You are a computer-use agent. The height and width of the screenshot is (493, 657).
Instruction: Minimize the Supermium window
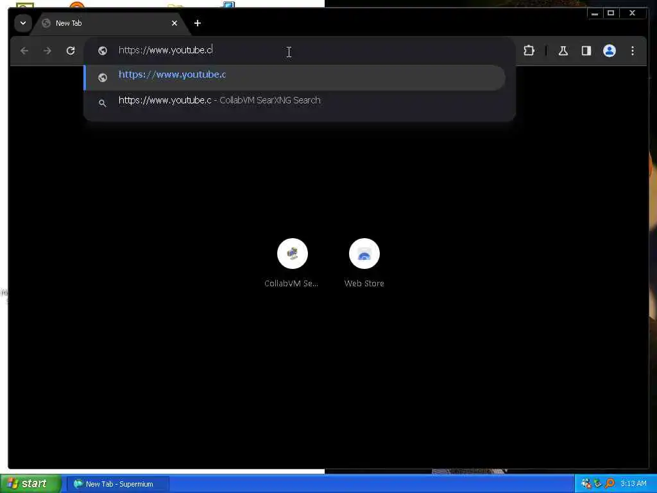click(x=595, y=13)
